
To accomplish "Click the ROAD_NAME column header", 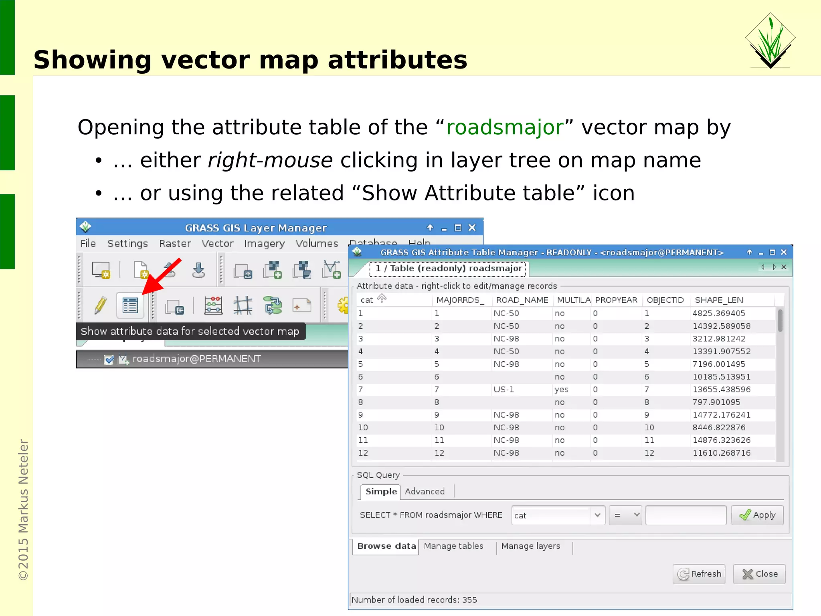I will click(x=522, y=300).
